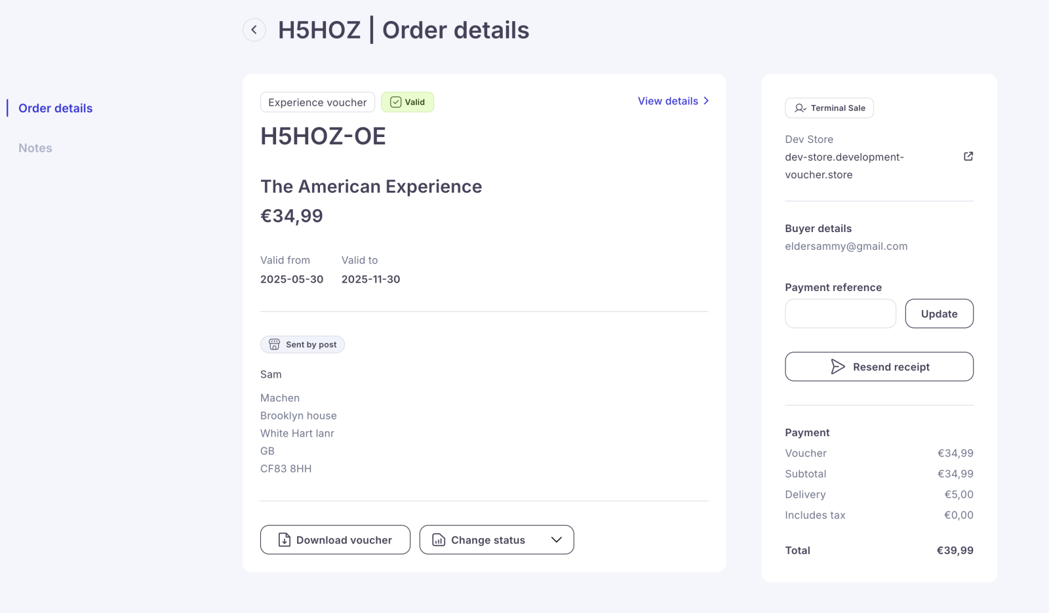This screenshot has width=1049, height=613.
Task: Switch to the Notes sidebar tab
Action: [35, 148]
